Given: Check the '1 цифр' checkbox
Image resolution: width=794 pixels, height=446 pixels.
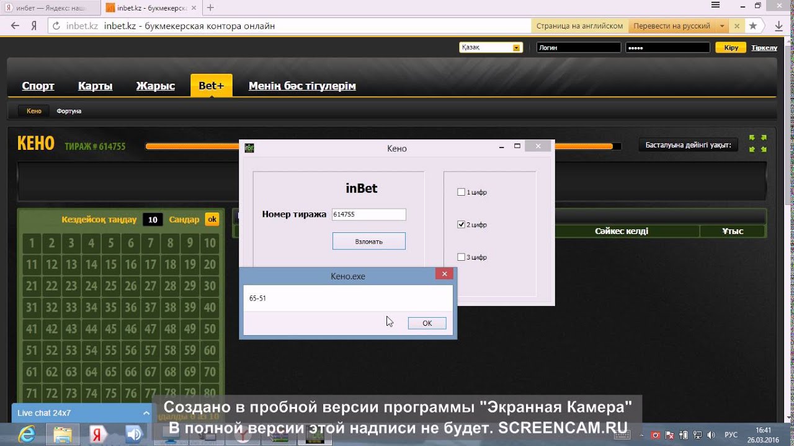Looking at the screenshot, I should pyautogui.click(x=461, y=192).
